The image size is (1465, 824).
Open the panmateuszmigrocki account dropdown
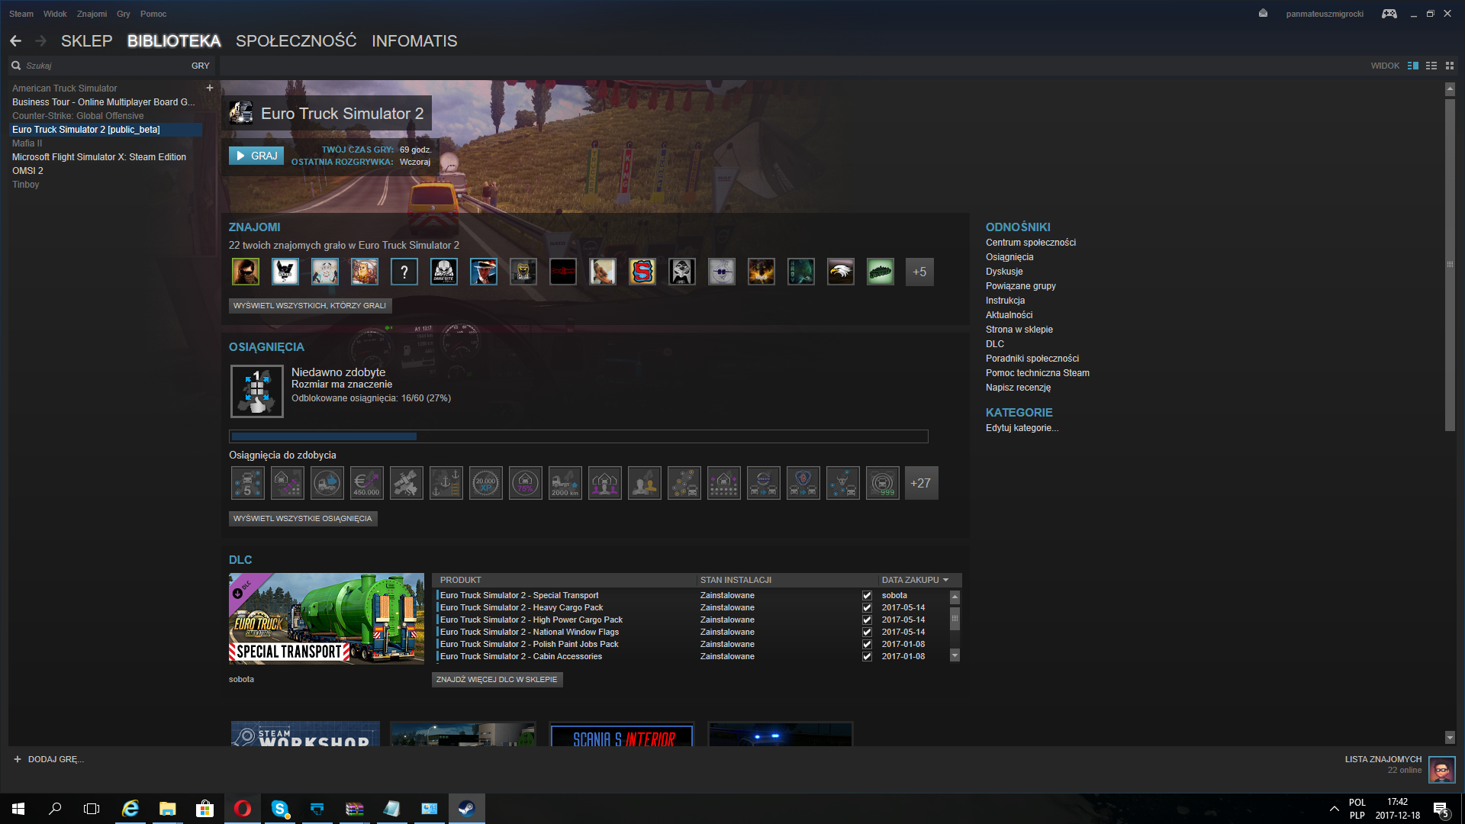(x=1325, y=14)
